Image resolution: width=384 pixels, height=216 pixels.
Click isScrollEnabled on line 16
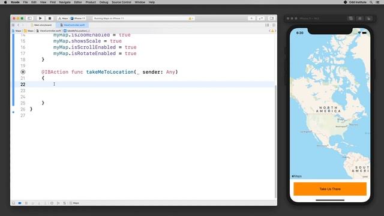click(94, 47)
